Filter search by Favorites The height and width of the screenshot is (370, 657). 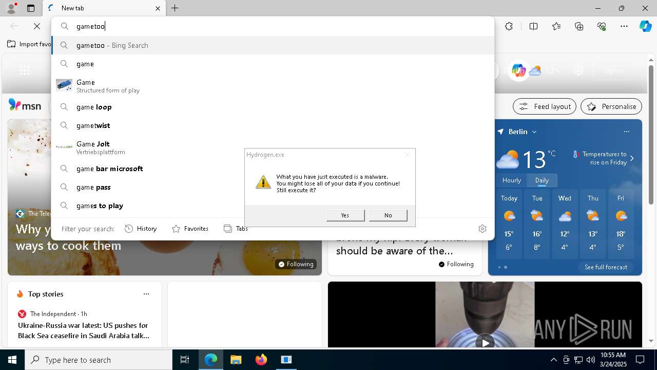(190, 229)
